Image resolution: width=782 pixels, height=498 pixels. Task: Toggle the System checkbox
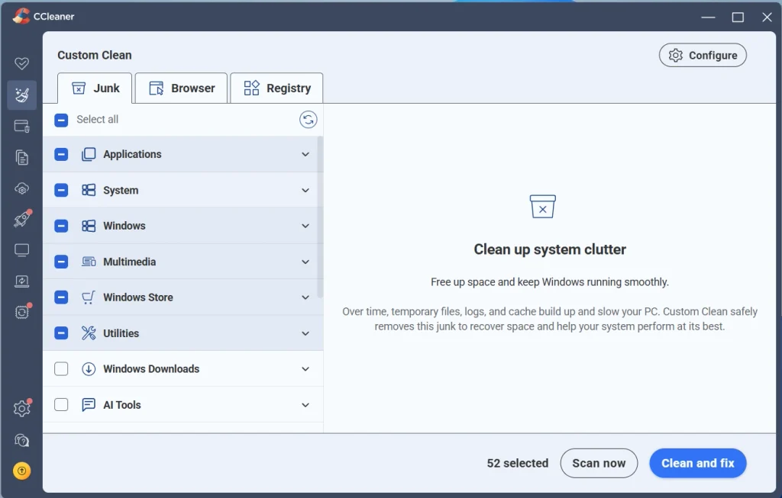coord(61,190)
